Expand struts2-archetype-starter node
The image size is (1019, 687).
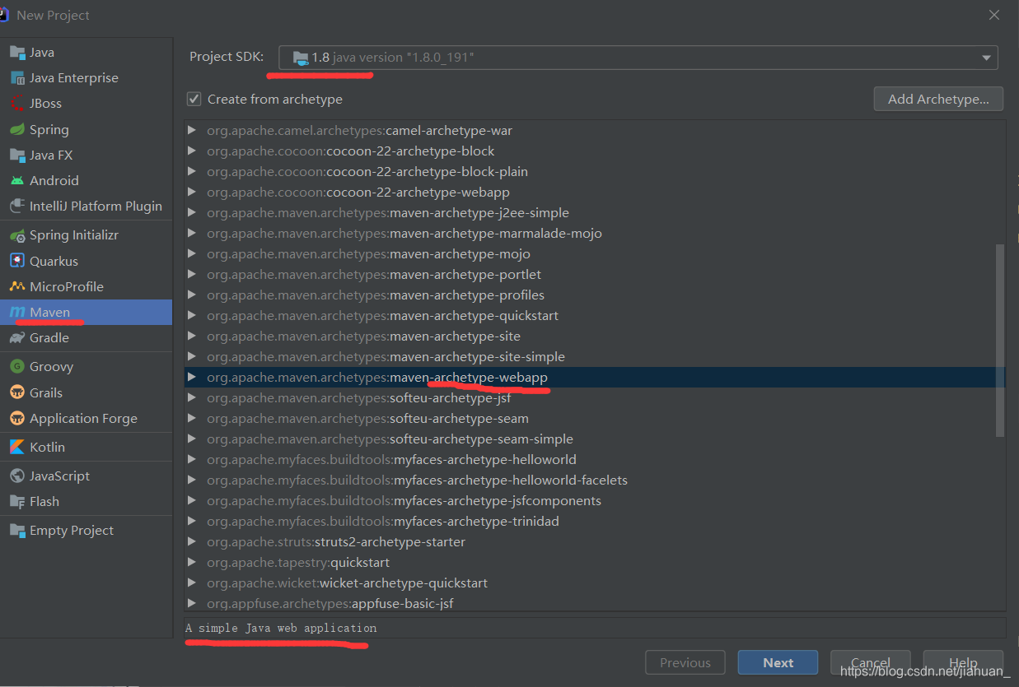click(192, 542)
